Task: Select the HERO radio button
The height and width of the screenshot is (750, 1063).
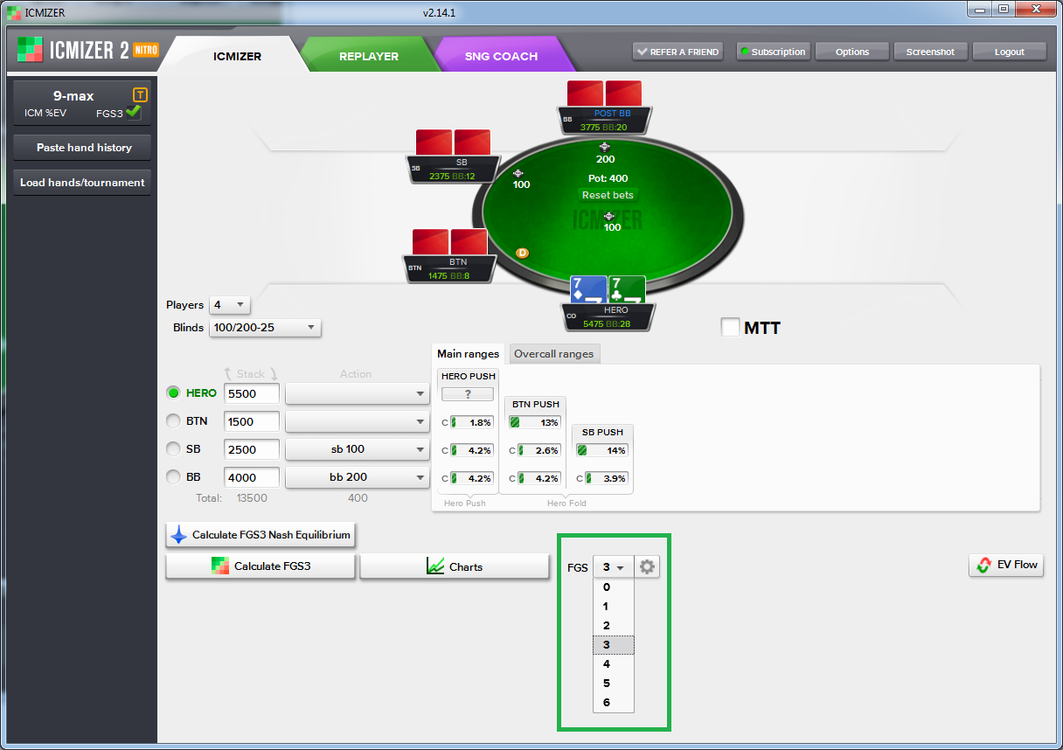Action: [173, 393]
